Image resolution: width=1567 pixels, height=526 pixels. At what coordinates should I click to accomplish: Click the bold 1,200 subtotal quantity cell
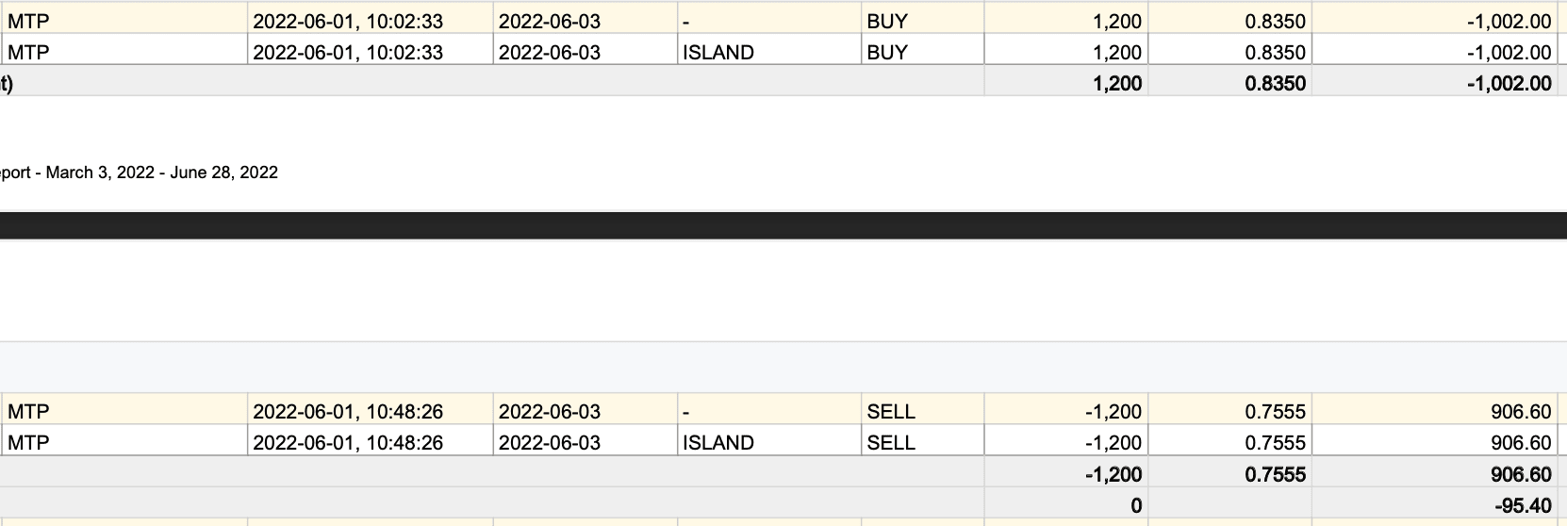pos(1116,84)
